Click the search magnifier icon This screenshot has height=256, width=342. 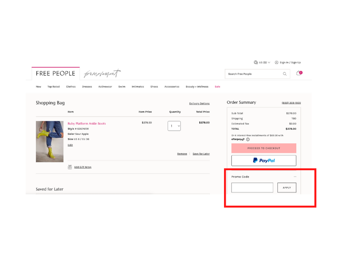(285, 74)
